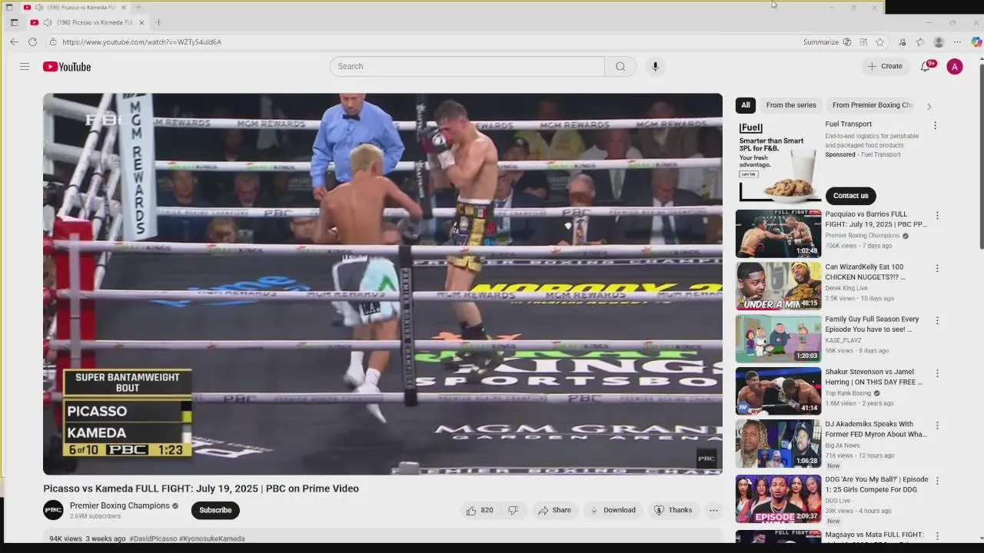Open options for Pacquiao vs Barrios video
The image size is (984, 553).
(936, 216)
